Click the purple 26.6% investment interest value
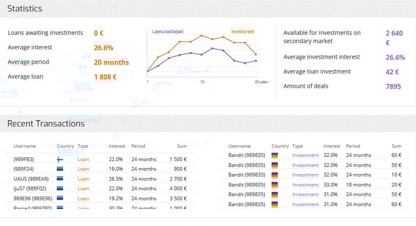This screenshot has width=416, height=226. click(x=395, y=57)
